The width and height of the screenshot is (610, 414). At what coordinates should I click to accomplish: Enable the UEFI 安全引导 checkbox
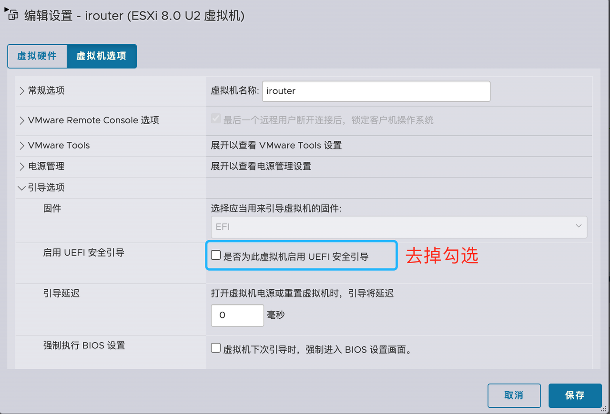pos(216,256)
